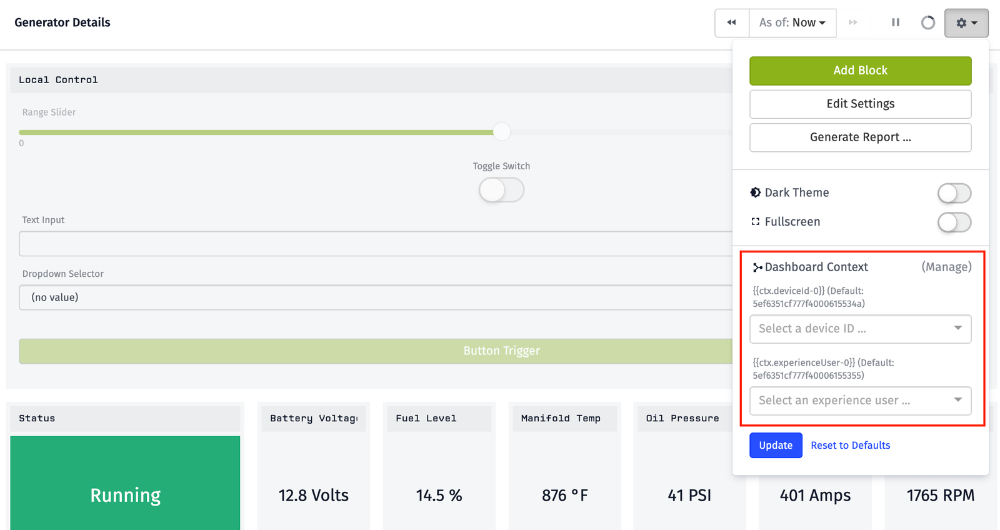Click the 12.8 Volts value

pyautogui.click(x=313, y=496)
